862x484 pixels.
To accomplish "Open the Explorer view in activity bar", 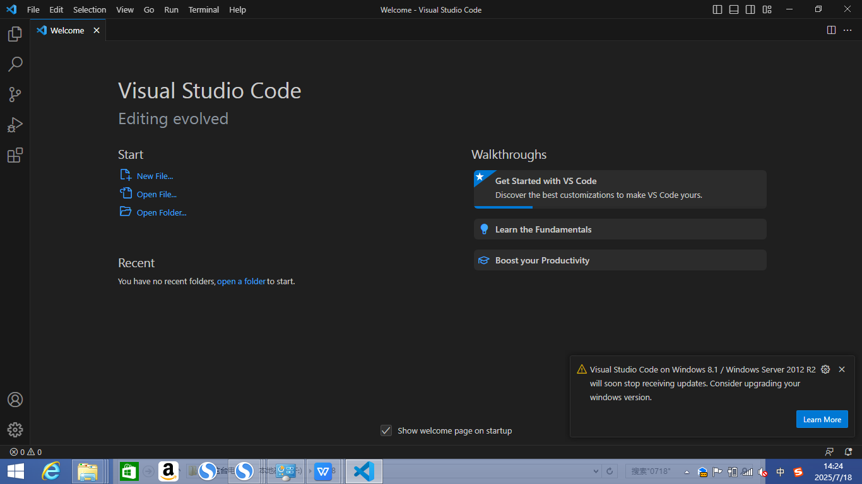I will coord(15,34).
